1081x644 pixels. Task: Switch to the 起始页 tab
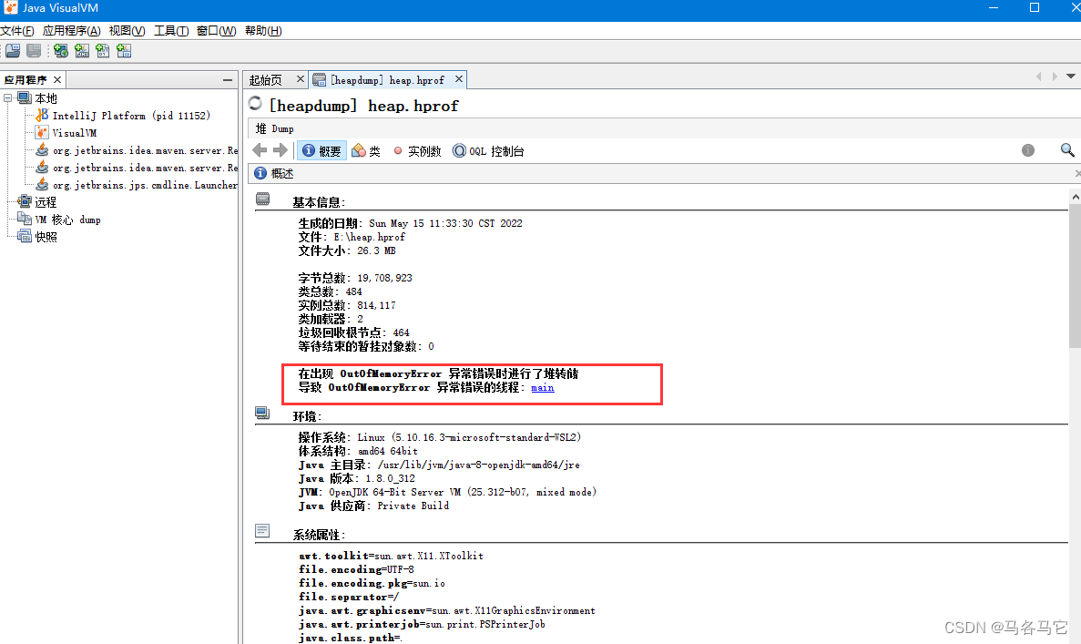[266, 80]
